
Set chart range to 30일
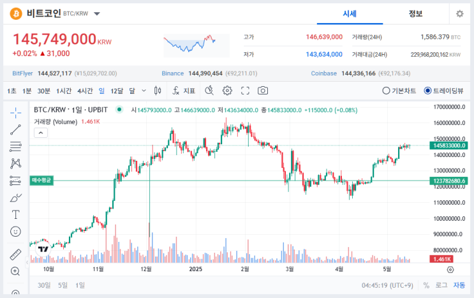pyautogui.click(x=44, y=285)
